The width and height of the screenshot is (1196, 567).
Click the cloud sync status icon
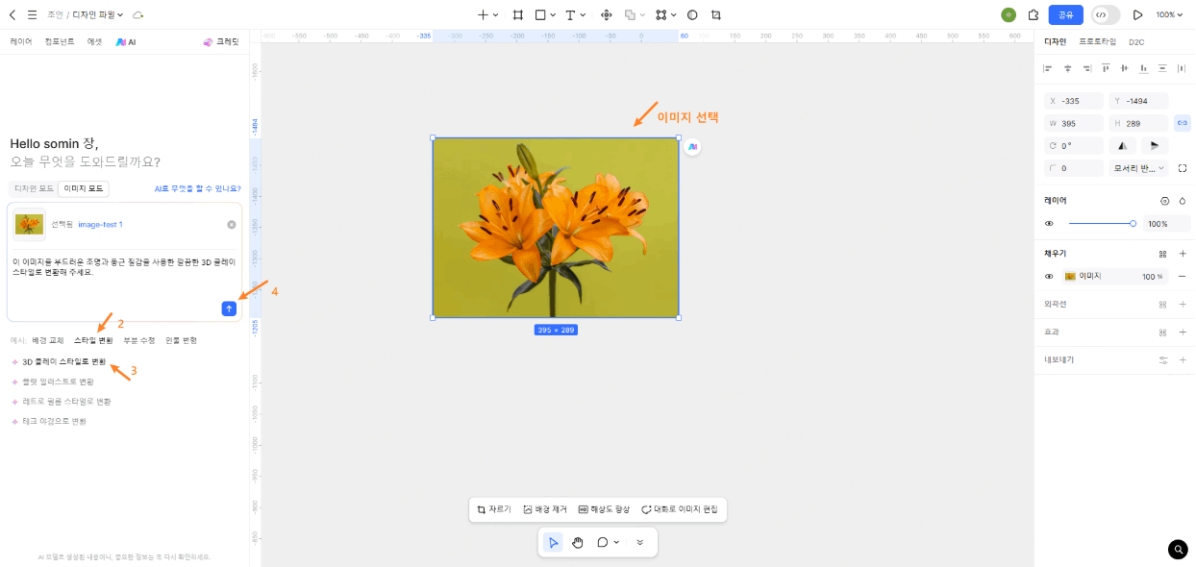click(138, 14)
